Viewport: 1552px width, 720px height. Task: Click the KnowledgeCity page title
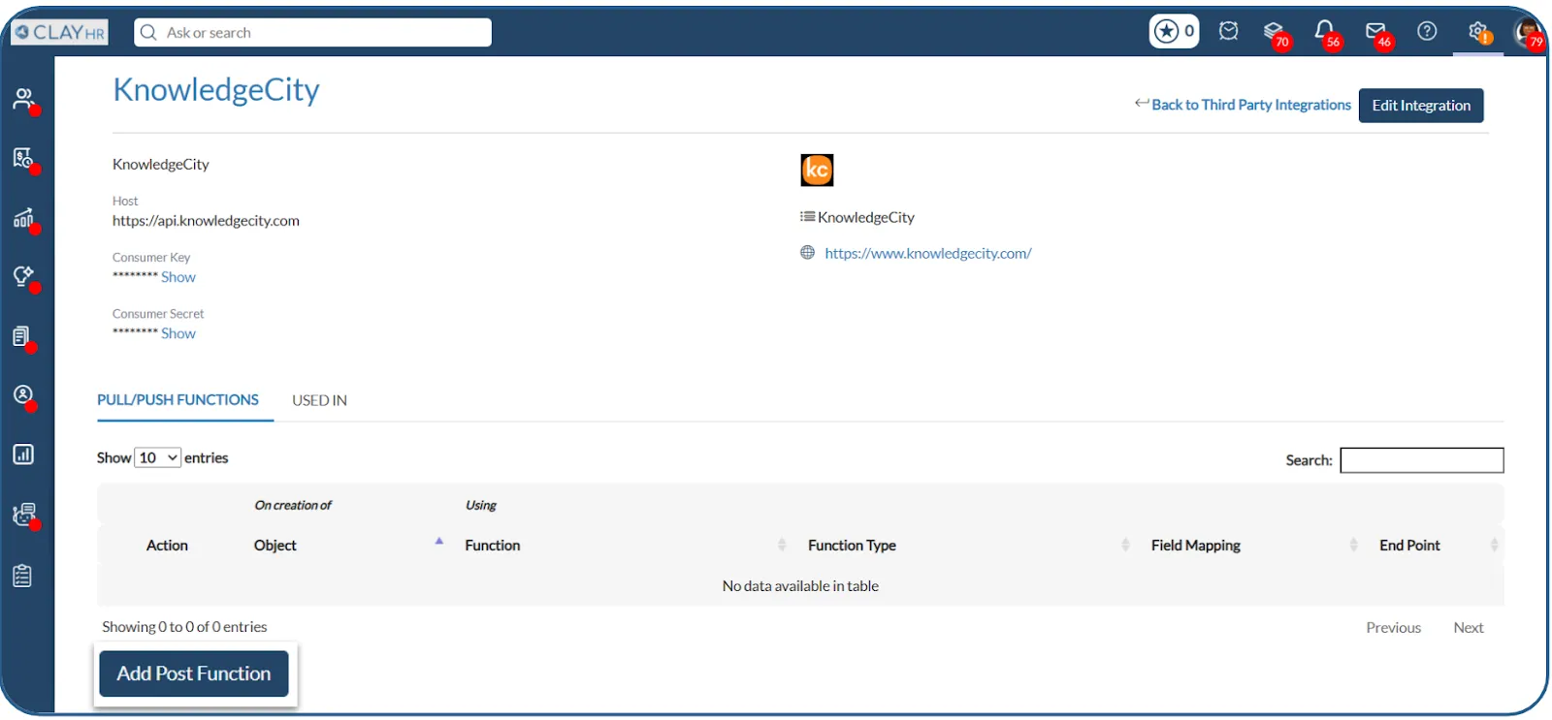coord(216,89)
